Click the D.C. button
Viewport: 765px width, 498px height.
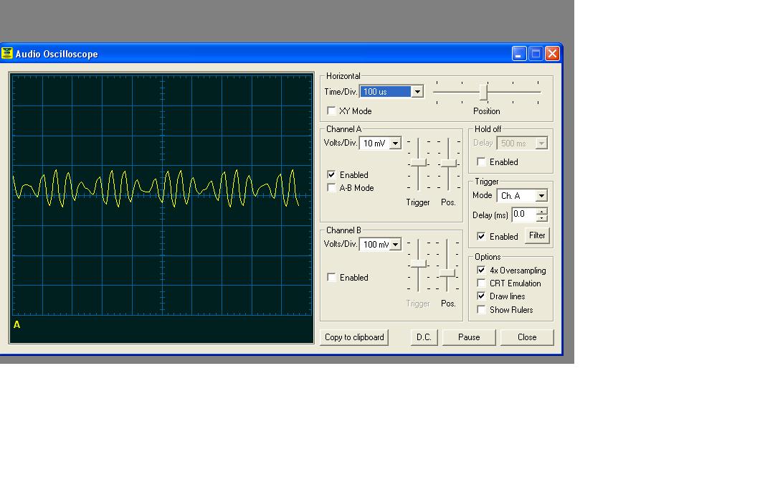tap(424, 337)
